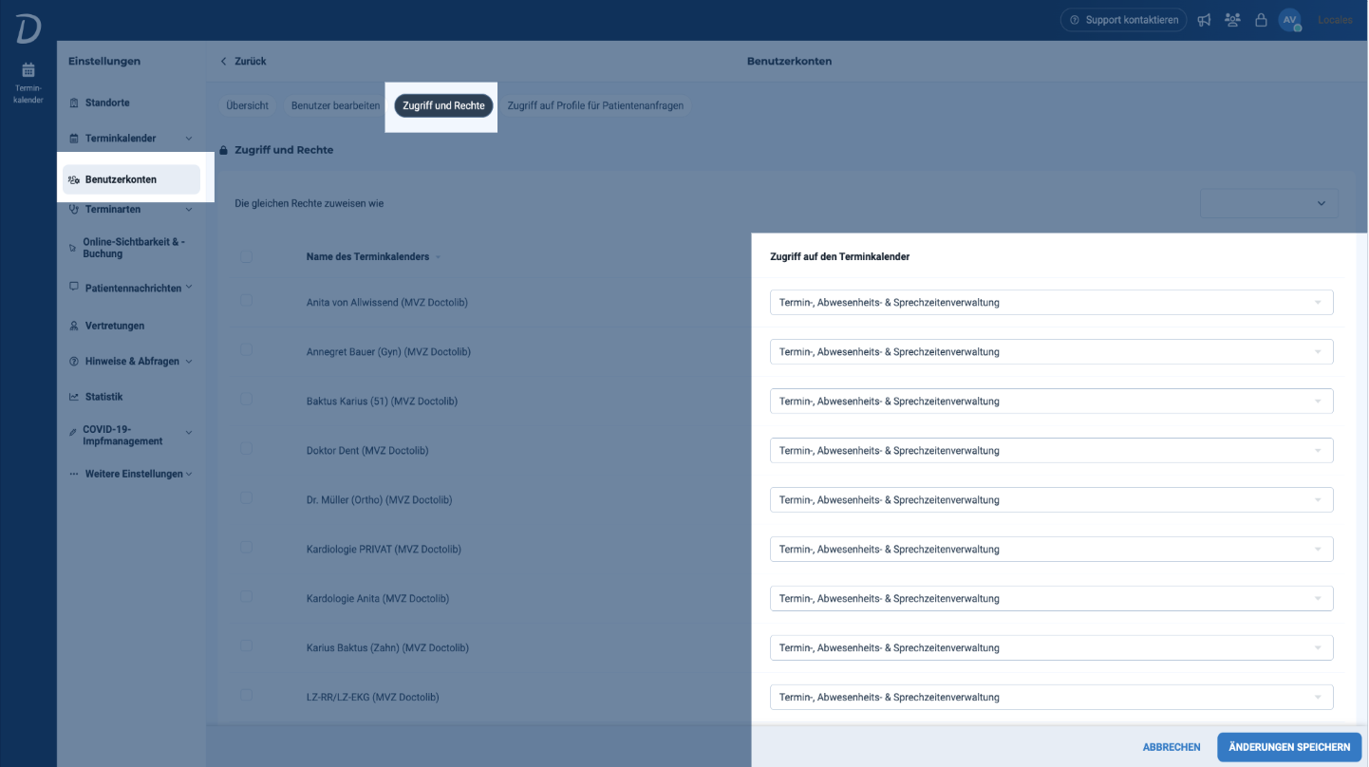Click the Vertretungen person icon
Image resolution: width=1369 pixels, height=767 pixels.
(x=74, y=326)
